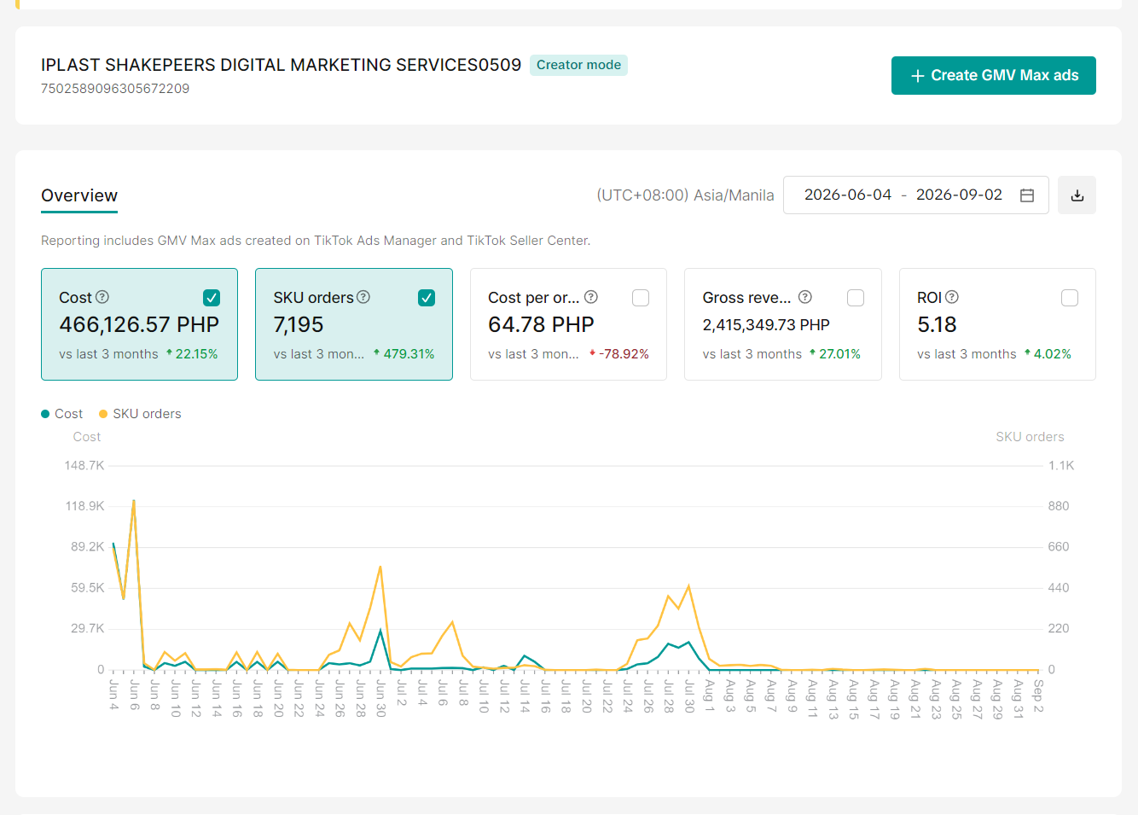
Task: Enable the Gross revenue checkbox
Action: tap(856, 298)
